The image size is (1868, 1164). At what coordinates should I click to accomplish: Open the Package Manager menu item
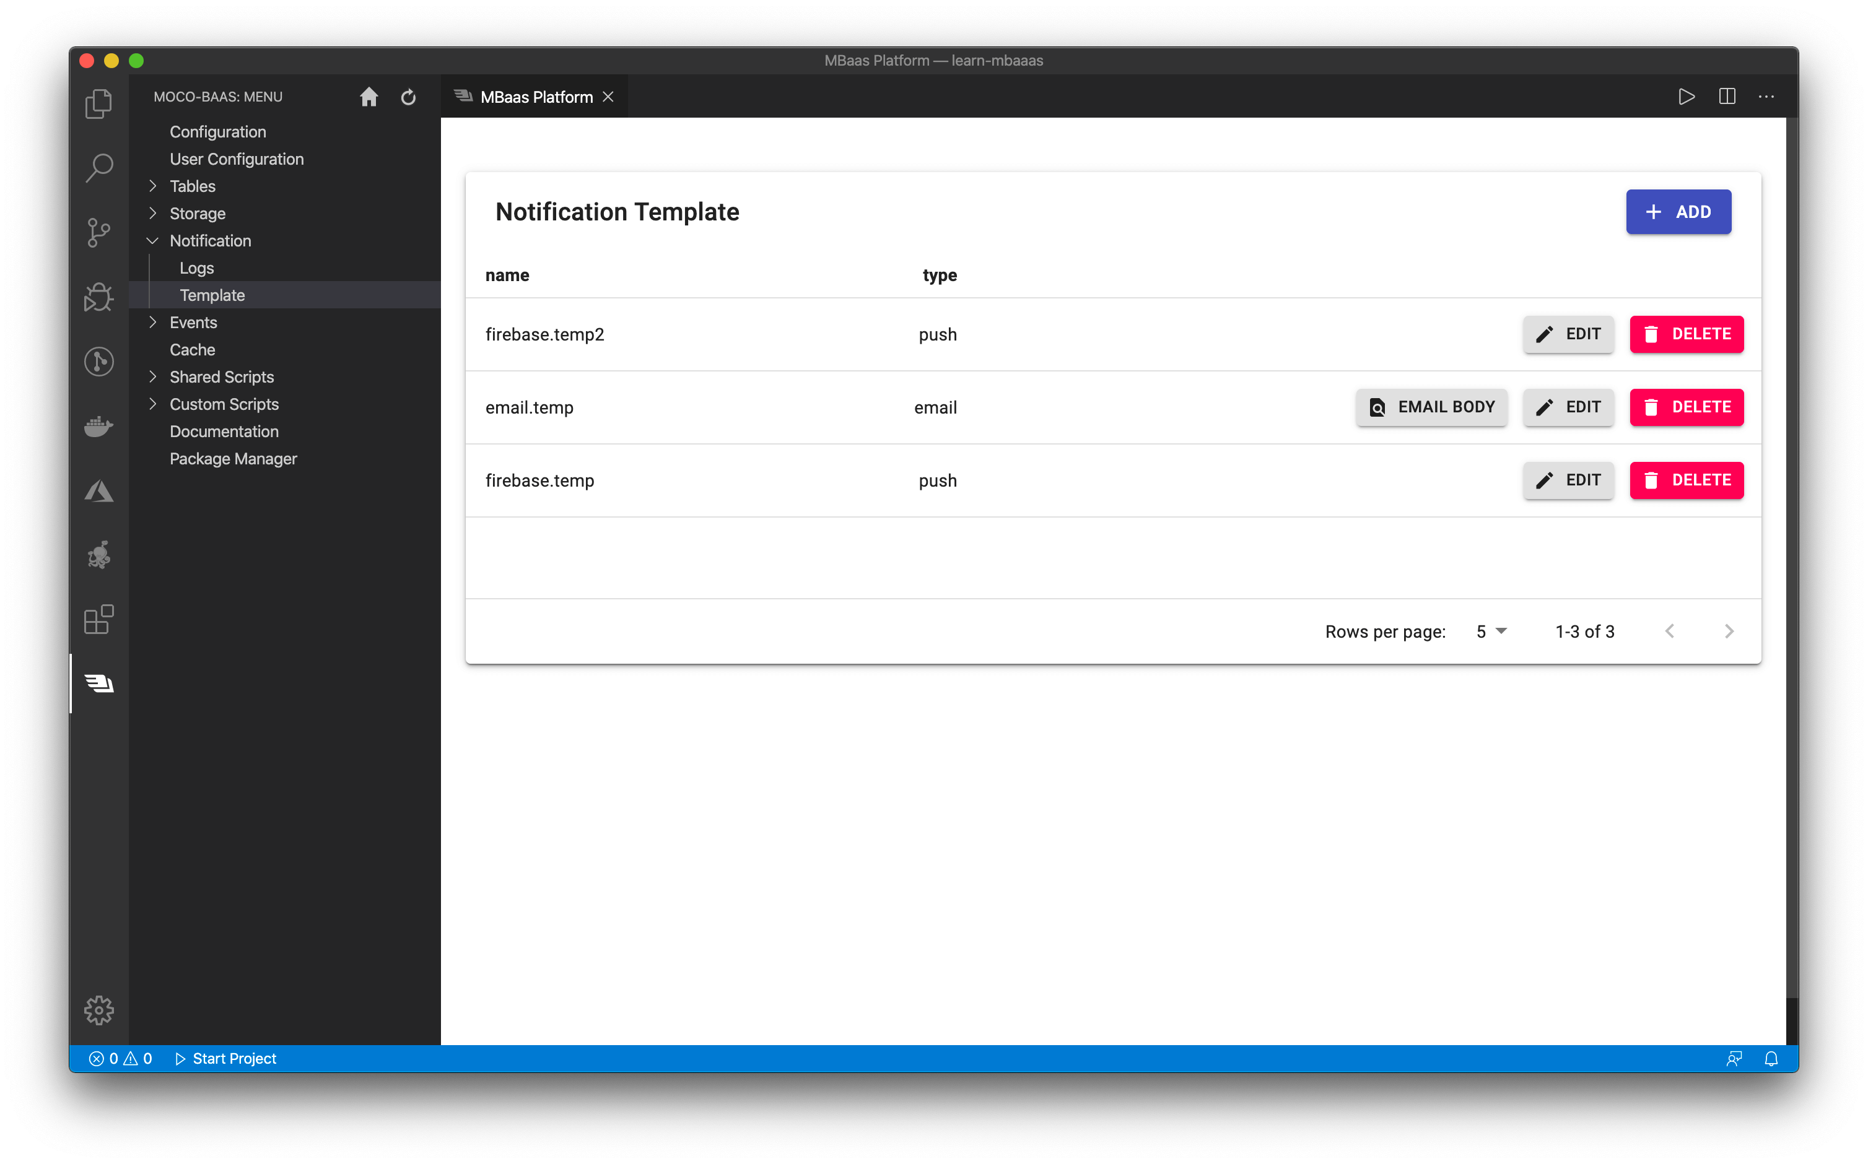234,459
